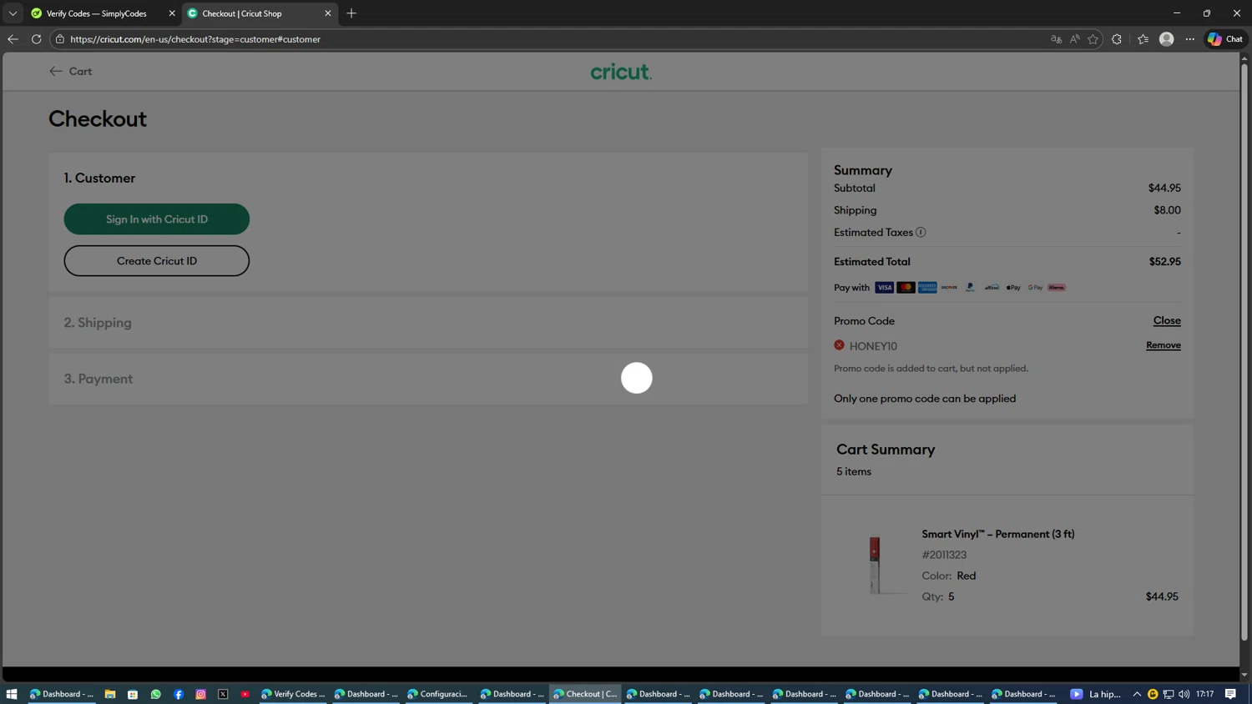Close the Promo Code section
The height and width of the screenshot is (704, 1252).
pos(1167,320)
